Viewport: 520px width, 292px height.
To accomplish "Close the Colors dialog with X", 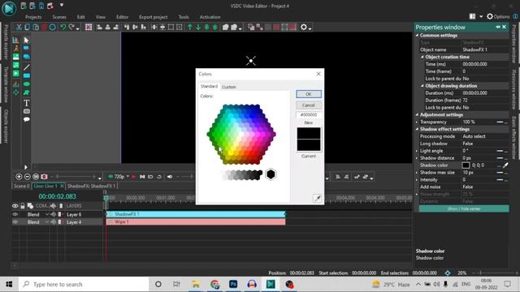I will 318,74.
